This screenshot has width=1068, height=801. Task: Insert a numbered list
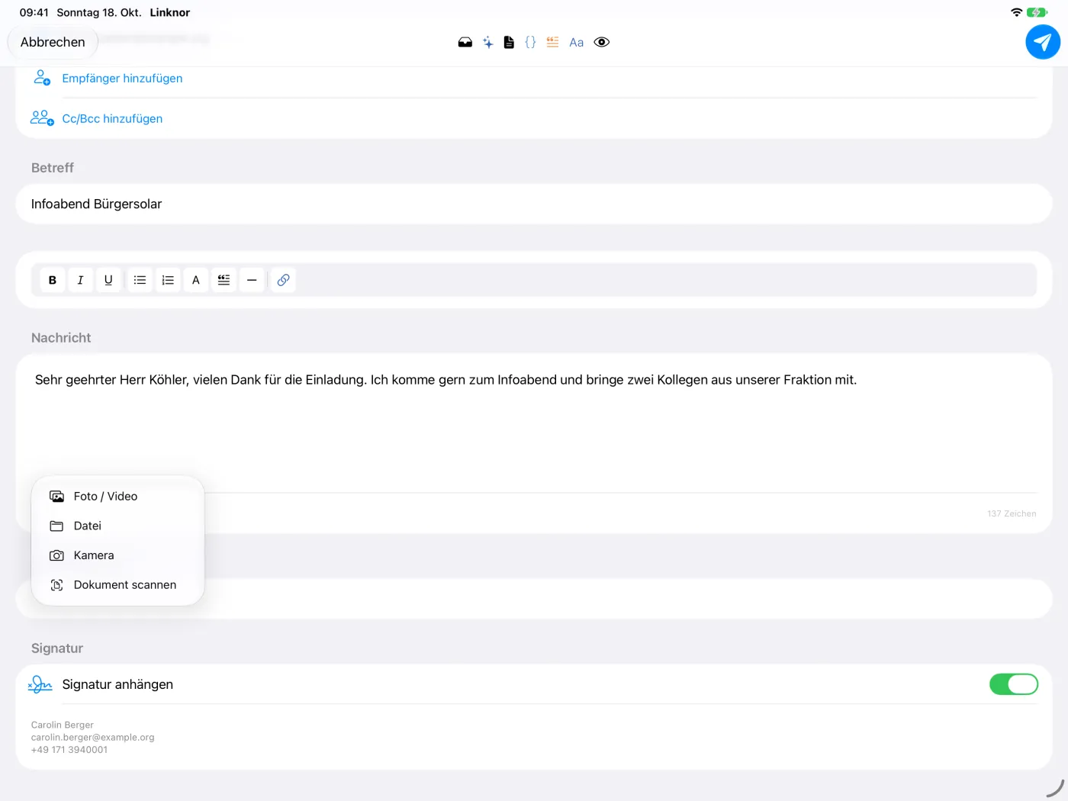[168, 280]
